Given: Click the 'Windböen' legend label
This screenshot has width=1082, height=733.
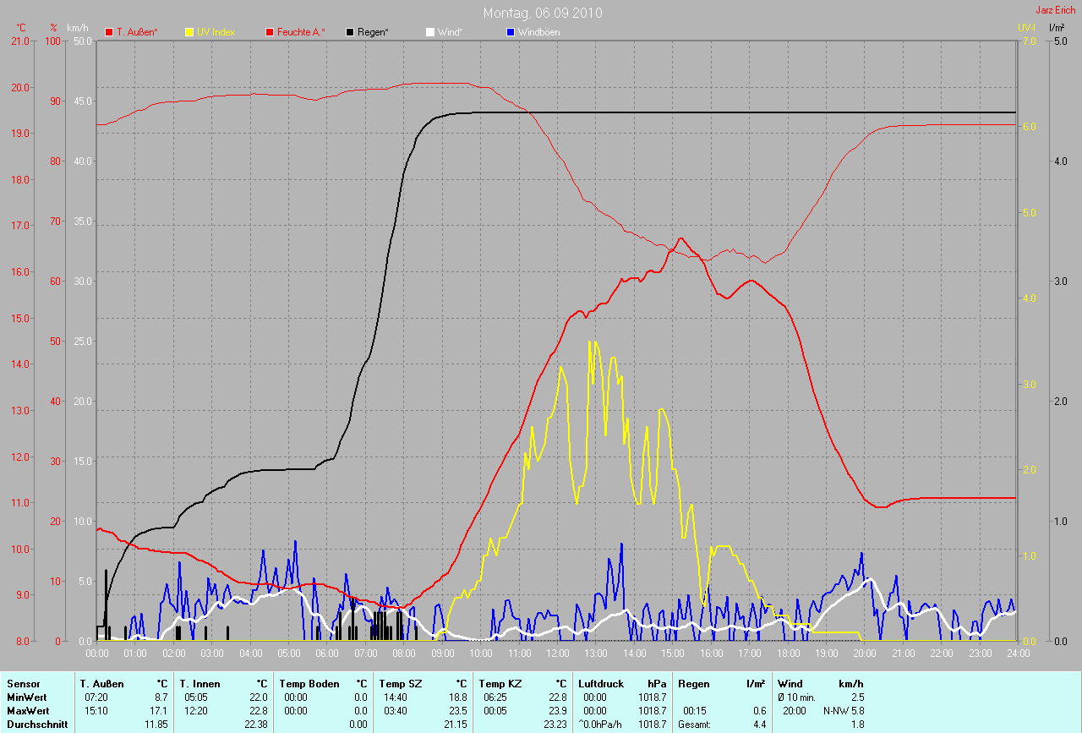Looking at the screenshot, I should point(539,32).
